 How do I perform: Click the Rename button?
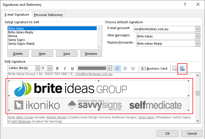(x=91, y=54)
